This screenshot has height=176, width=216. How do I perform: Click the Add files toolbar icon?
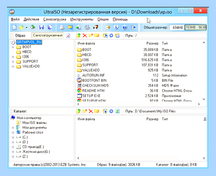108,27
